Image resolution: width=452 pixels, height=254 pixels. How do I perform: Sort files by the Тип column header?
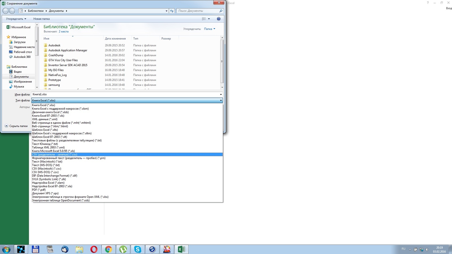pos(146,39)
